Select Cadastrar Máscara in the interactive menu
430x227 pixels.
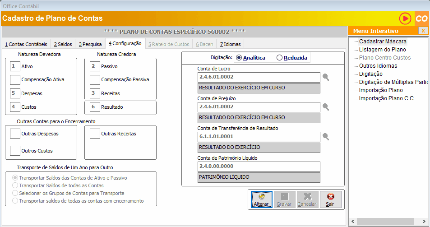(x=383, y=42)
